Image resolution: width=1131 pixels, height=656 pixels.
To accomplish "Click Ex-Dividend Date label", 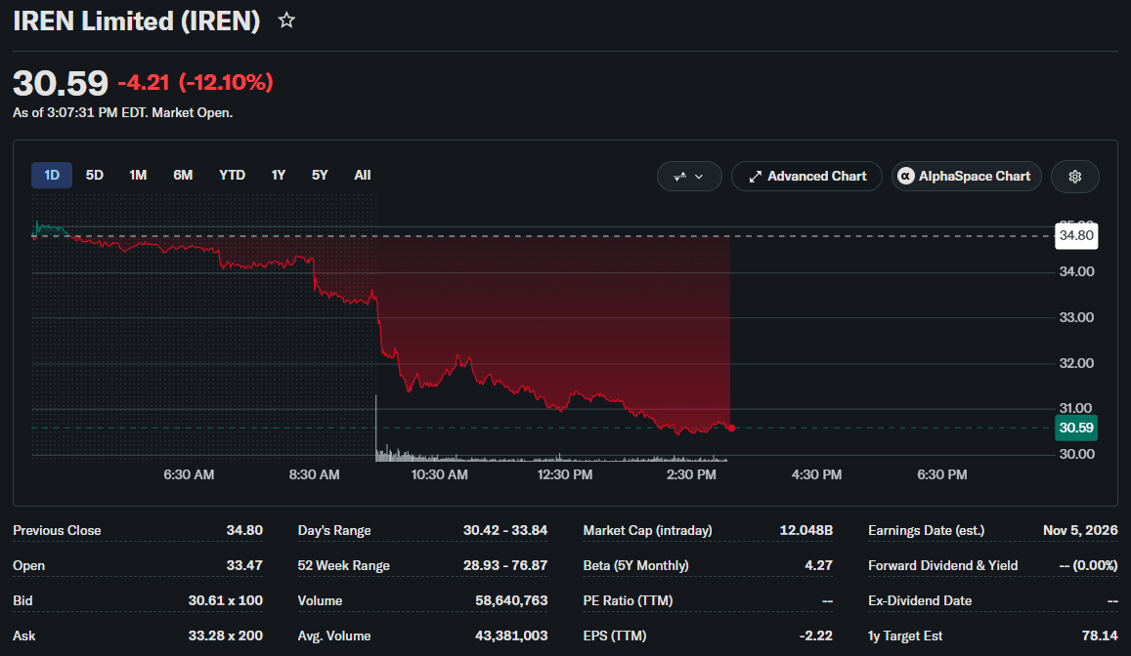I will [x=920, y=600].
